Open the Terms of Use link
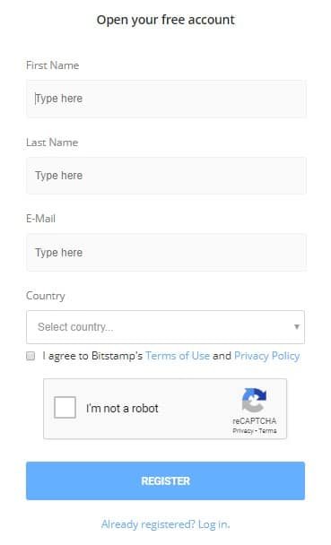This screenshot has height=545, width=331. pos(178,356)
